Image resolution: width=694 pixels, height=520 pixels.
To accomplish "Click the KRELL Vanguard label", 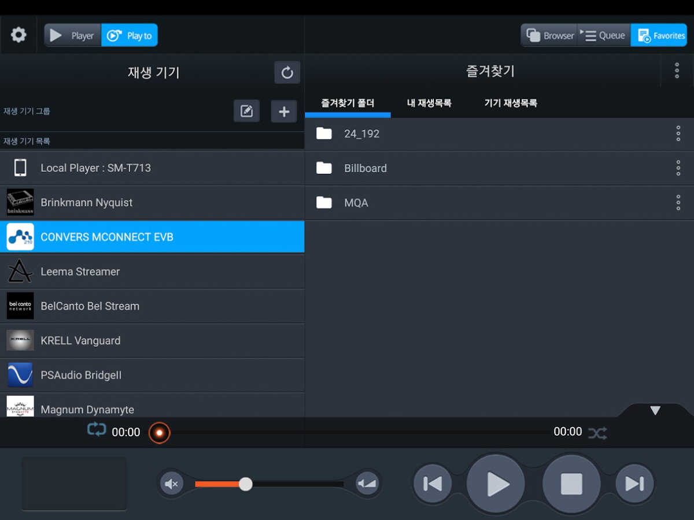I will (x=80, y=341).
